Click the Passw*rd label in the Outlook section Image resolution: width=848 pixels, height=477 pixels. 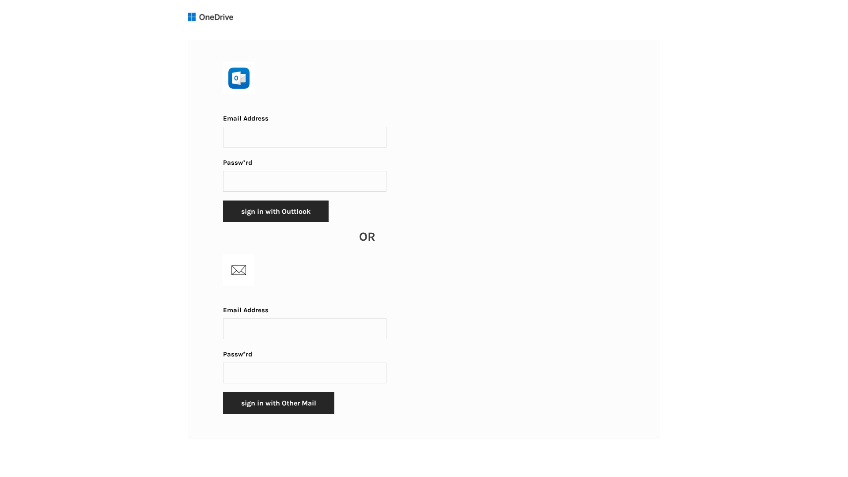pyautogui.click(x=237, y=163)
